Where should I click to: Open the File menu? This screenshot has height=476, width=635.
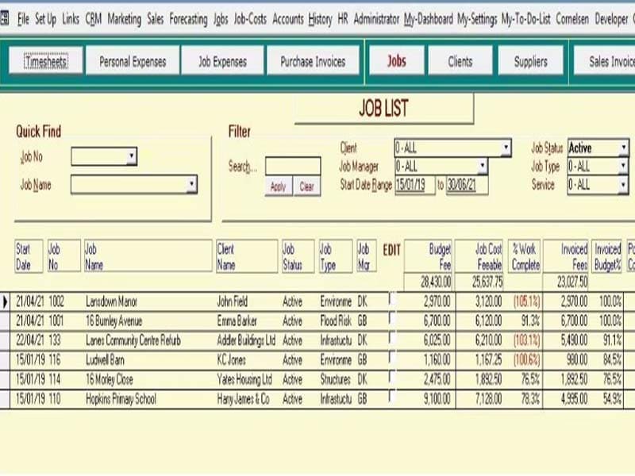tap(23, 18)
